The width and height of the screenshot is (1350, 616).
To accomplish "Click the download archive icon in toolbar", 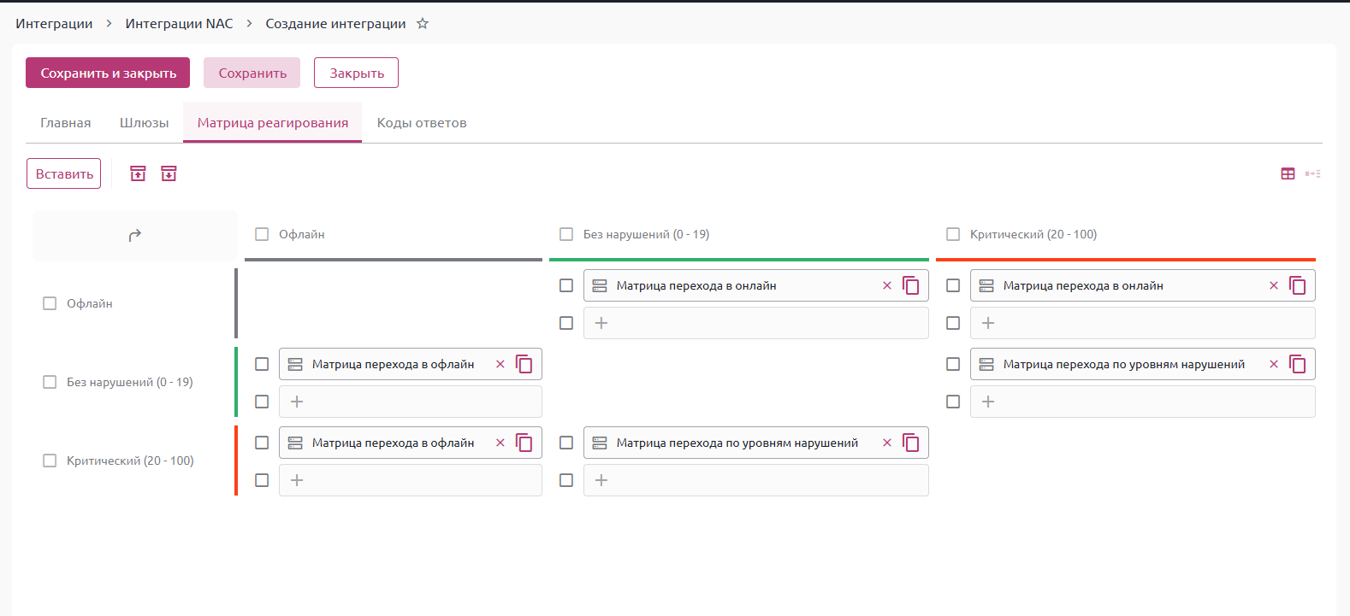I will [169, 173].
